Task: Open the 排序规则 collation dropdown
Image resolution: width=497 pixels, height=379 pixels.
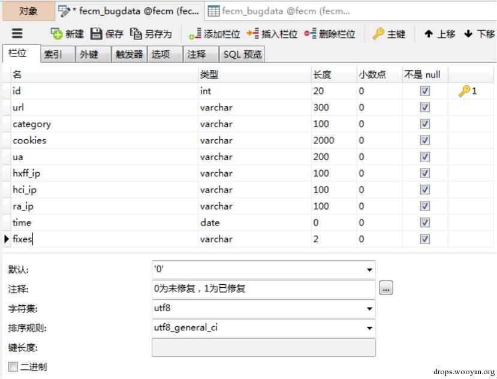Action: point(369,328)
